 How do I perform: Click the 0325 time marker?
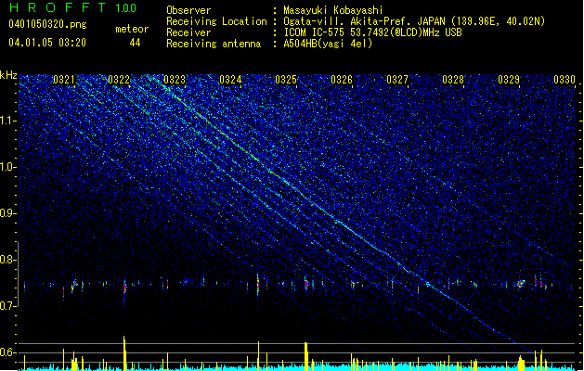point(286,80)
